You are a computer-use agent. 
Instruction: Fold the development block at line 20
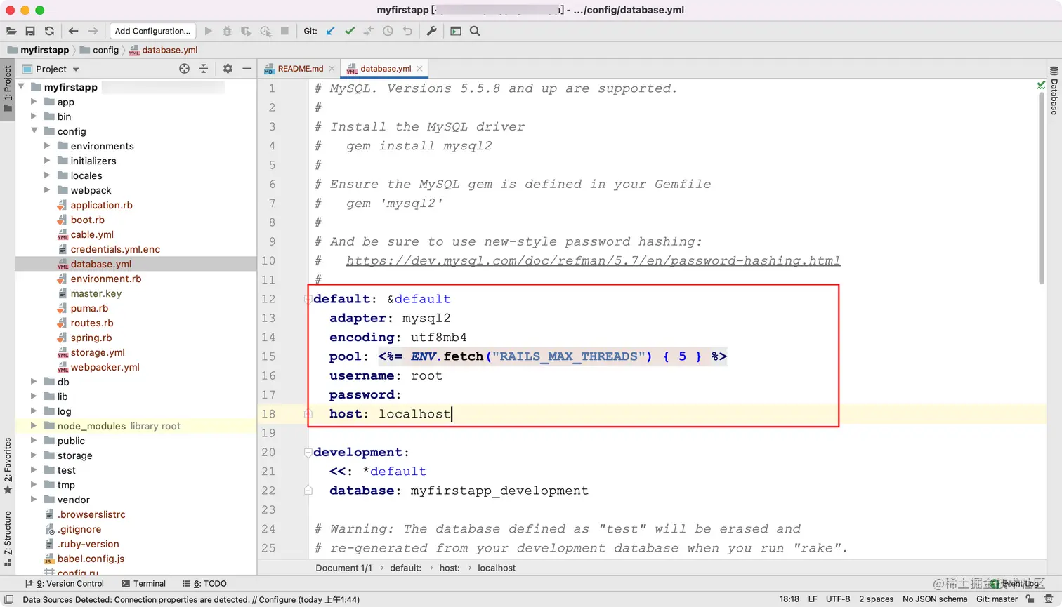coord(308,453)
